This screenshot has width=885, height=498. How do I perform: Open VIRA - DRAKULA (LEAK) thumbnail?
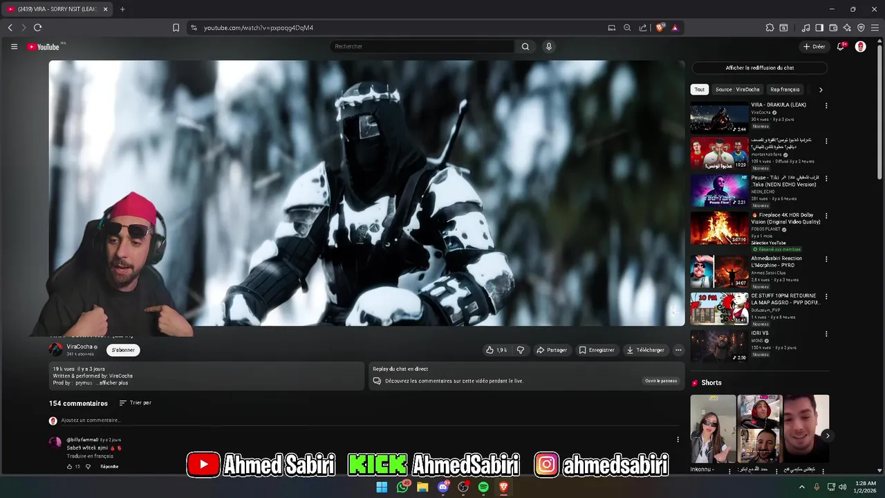click(719, 118)
